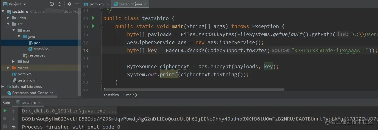Click 'Process finished with exit code 0'
Screen dimensions: 378x130
[71, 127]
